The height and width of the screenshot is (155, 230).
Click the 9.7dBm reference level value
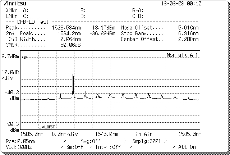[10, 56]
